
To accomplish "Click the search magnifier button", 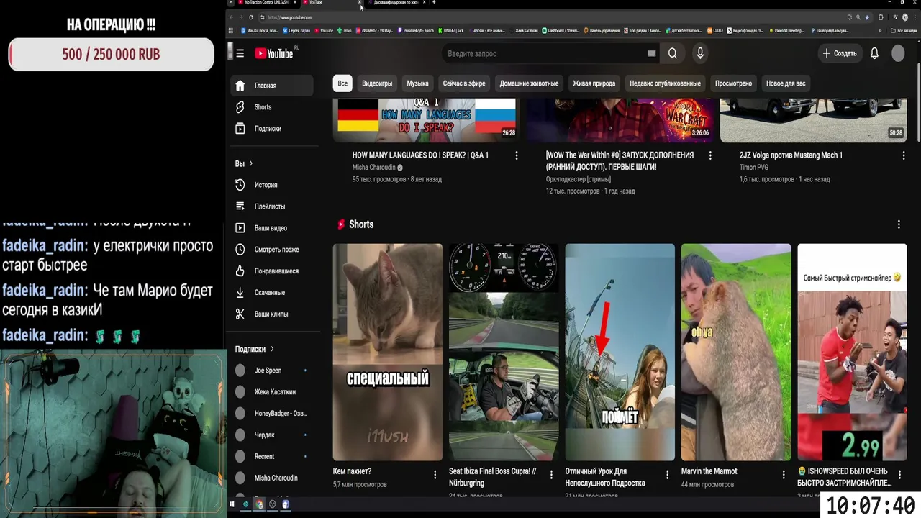I will click(672, 53).
